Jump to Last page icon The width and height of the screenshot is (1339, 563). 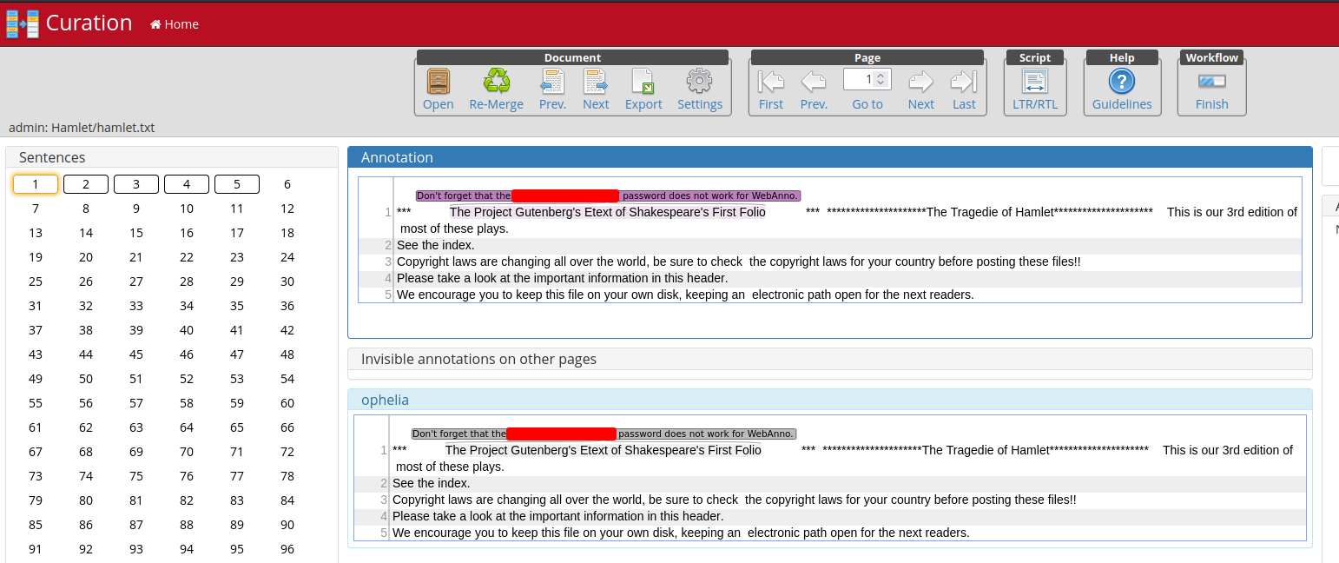[x=964, y=82]
